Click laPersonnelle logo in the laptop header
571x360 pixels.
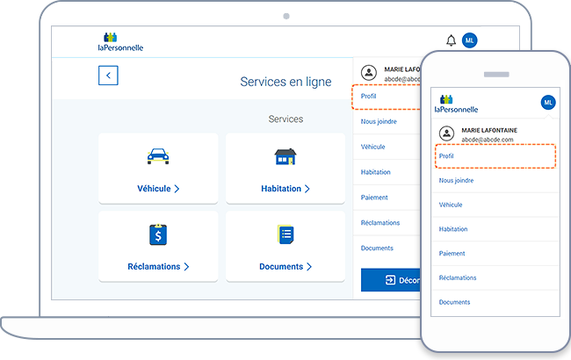click(121, 42)
